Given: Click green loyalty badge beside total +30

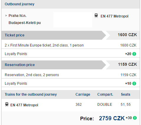Looking at the screenshot, I should coord(135,118).
